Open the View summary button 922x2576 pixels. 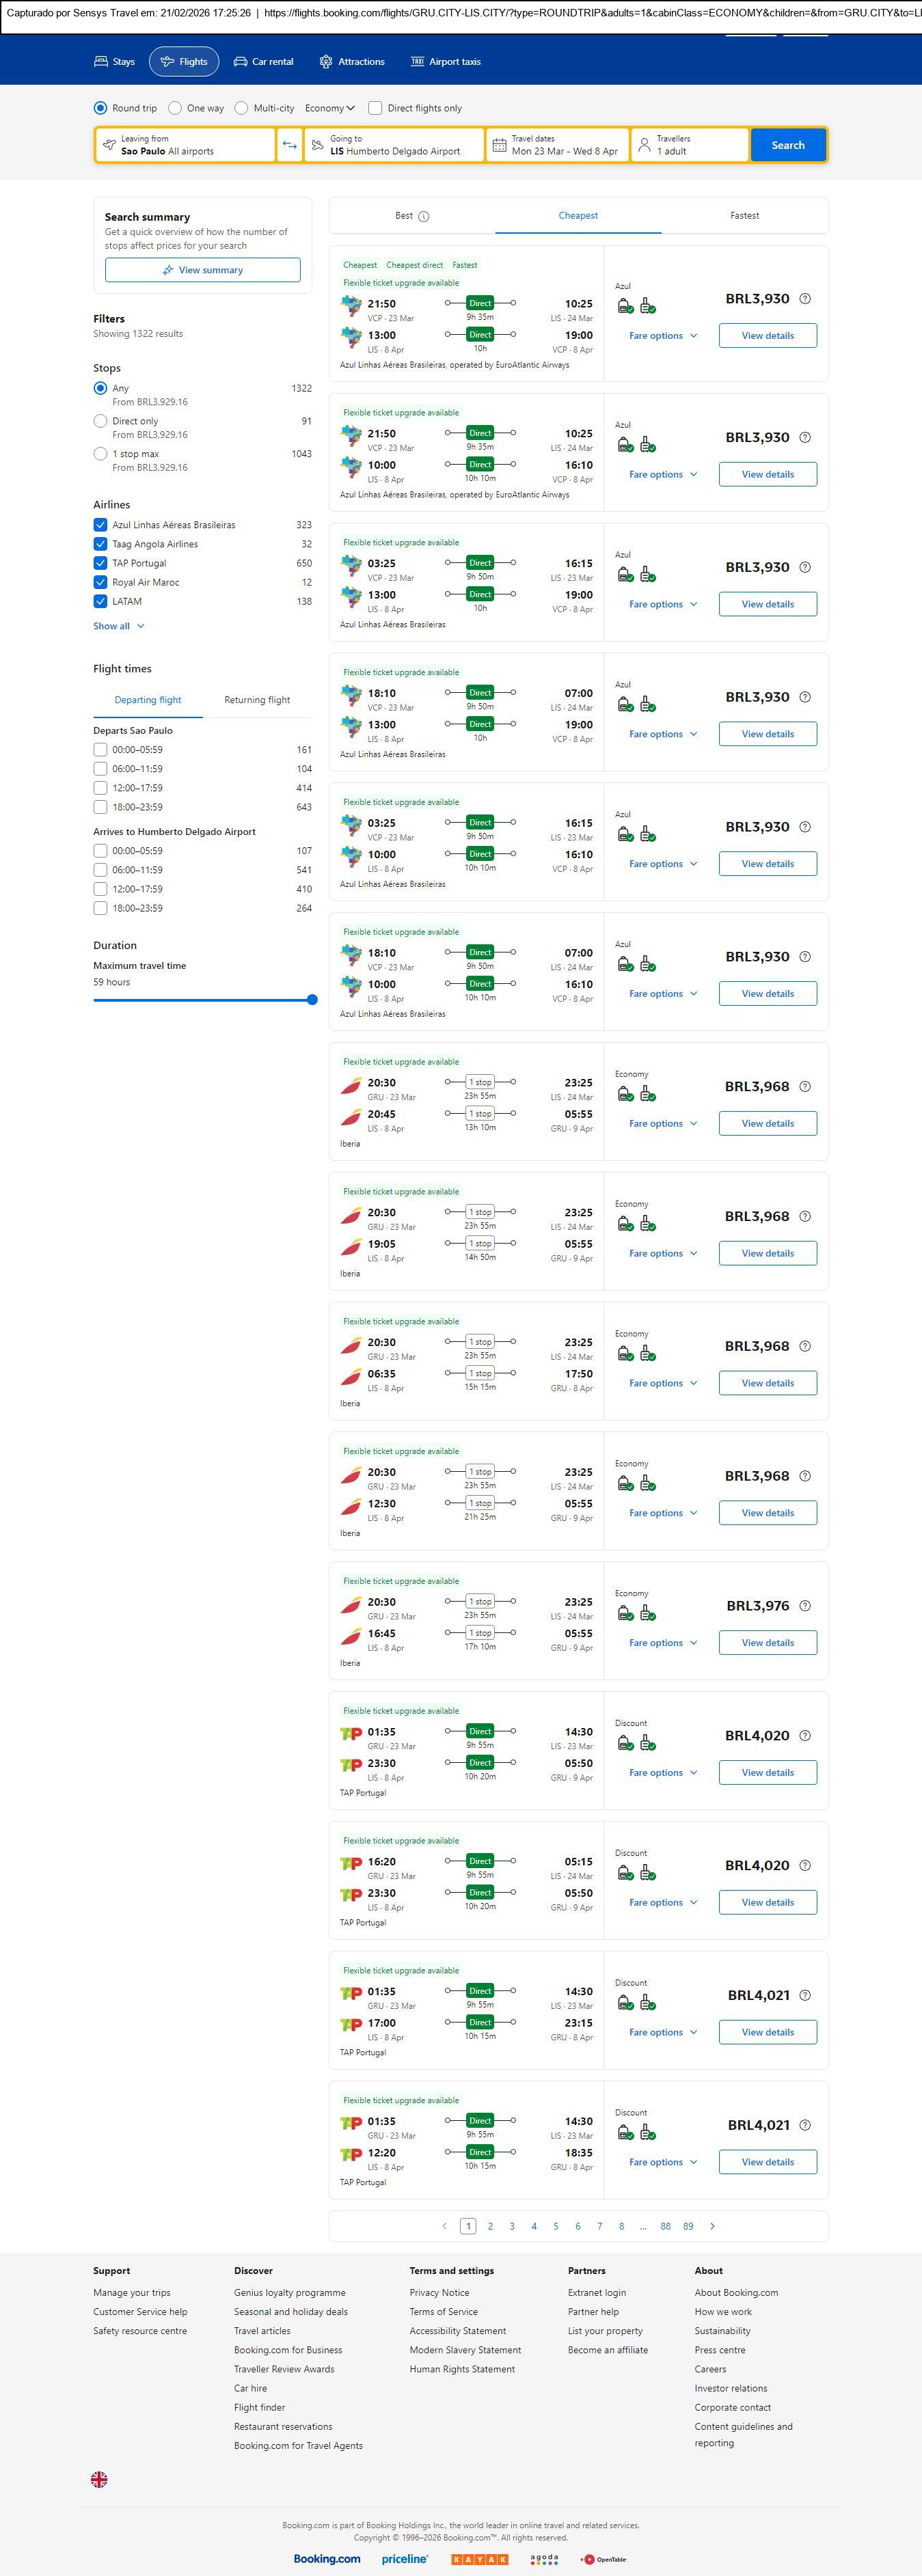(x=202, y=270)
